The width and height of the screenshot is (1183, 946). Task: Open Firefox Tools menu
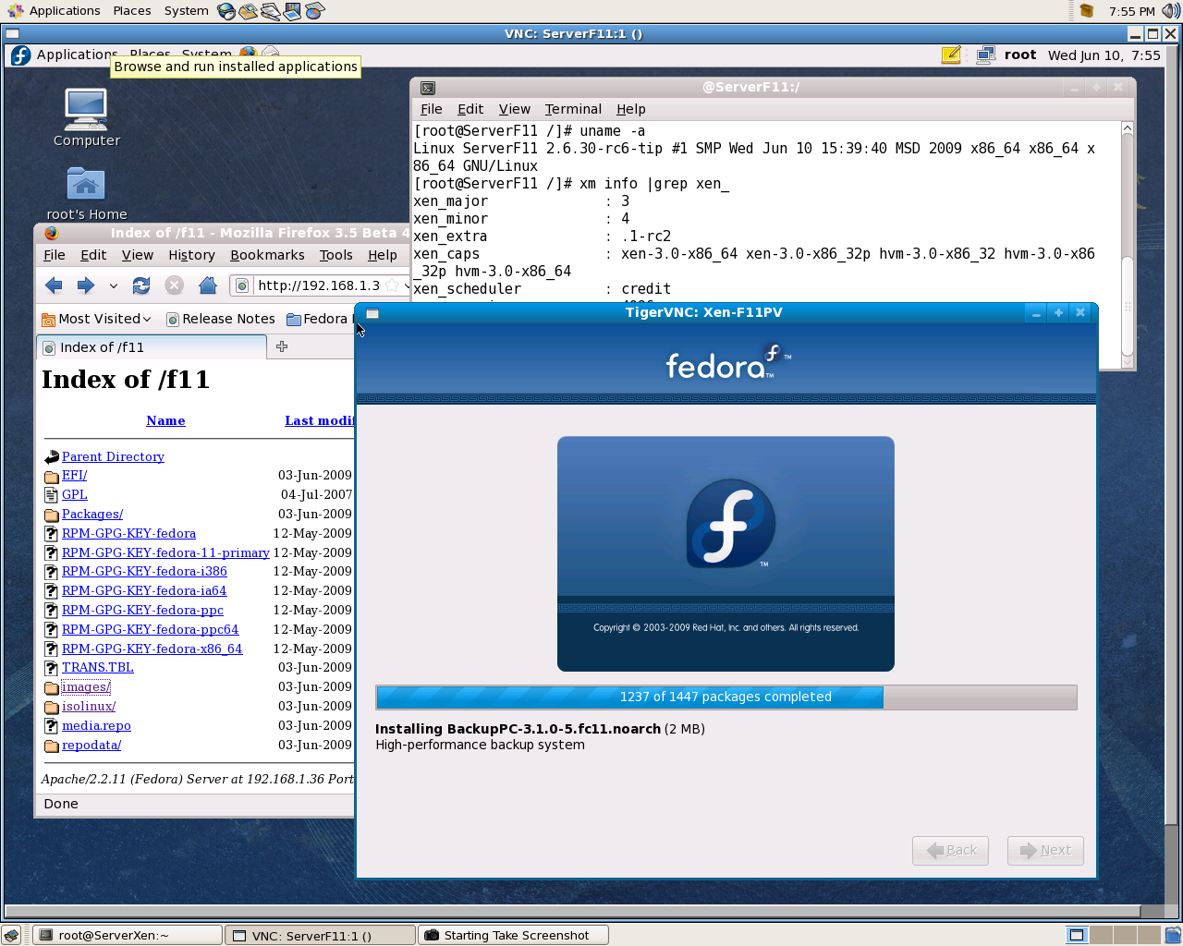(x=336, y=255)
